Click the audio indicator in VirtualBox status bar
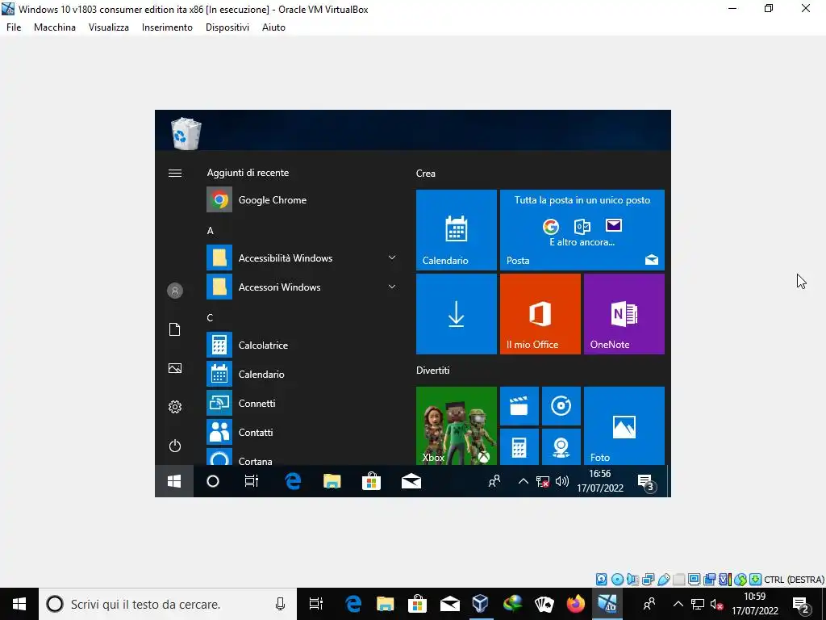 click(632, 580)
